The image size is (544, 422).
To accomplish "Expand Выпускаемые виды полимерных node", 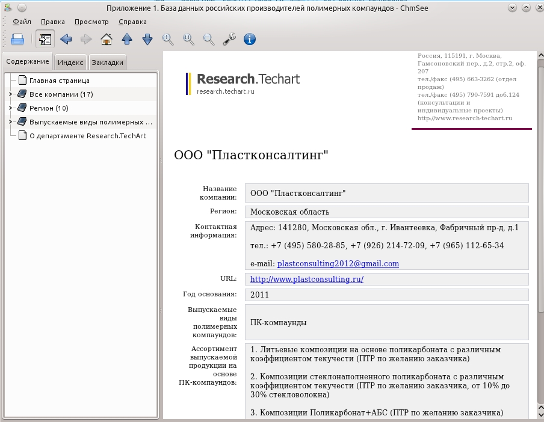I will coord(10,122).
